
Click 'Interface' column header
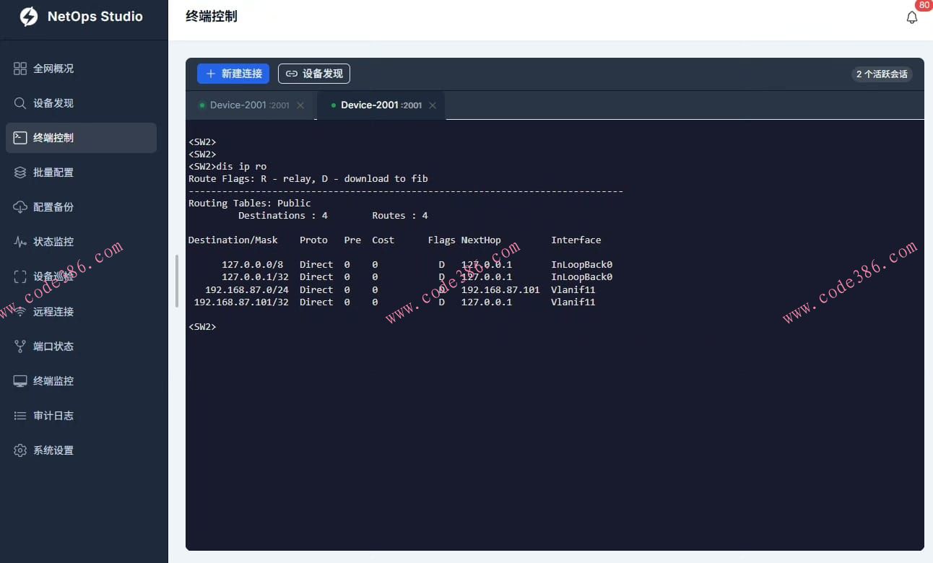click(x=576, y=240)
